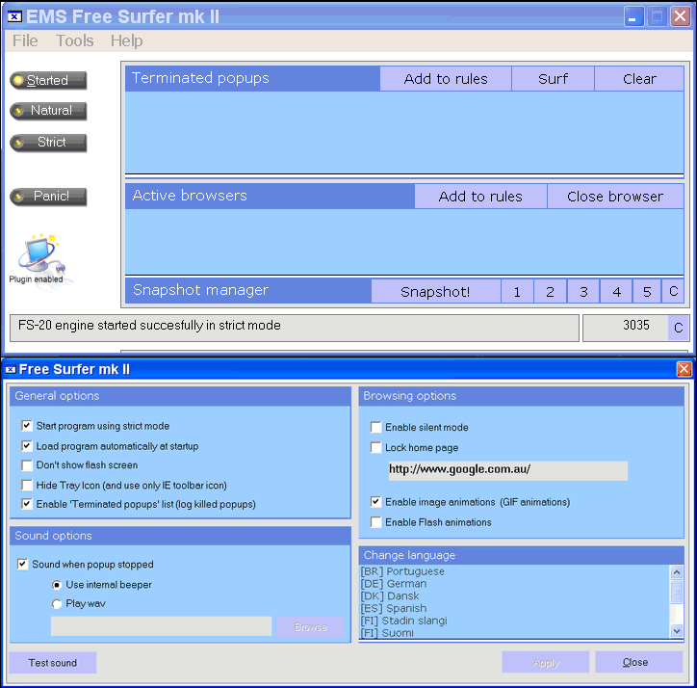Select [FI] Stadin slangi language
The image size is (697, 688).
tap(515, 621)
